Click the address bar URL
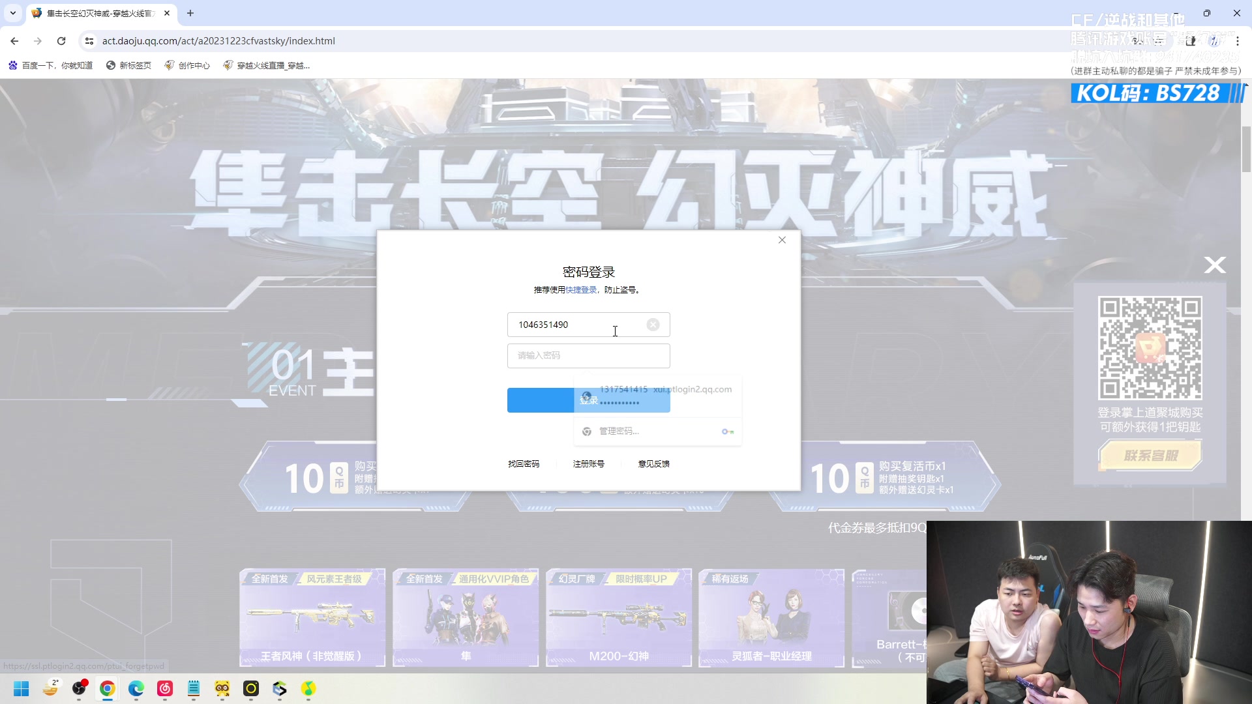The image size is (1252, 704). 218,41
